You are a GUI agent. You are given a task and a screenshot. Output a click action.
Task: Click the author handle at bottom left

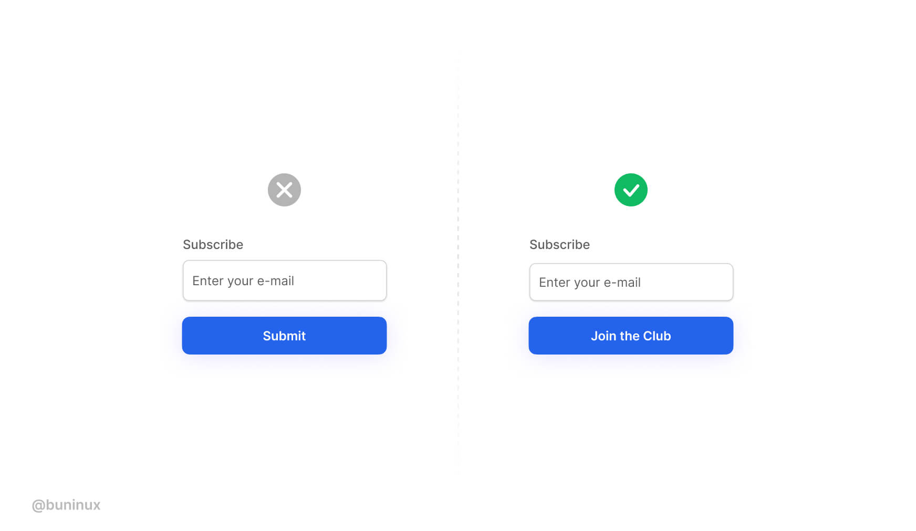[66, 505]
